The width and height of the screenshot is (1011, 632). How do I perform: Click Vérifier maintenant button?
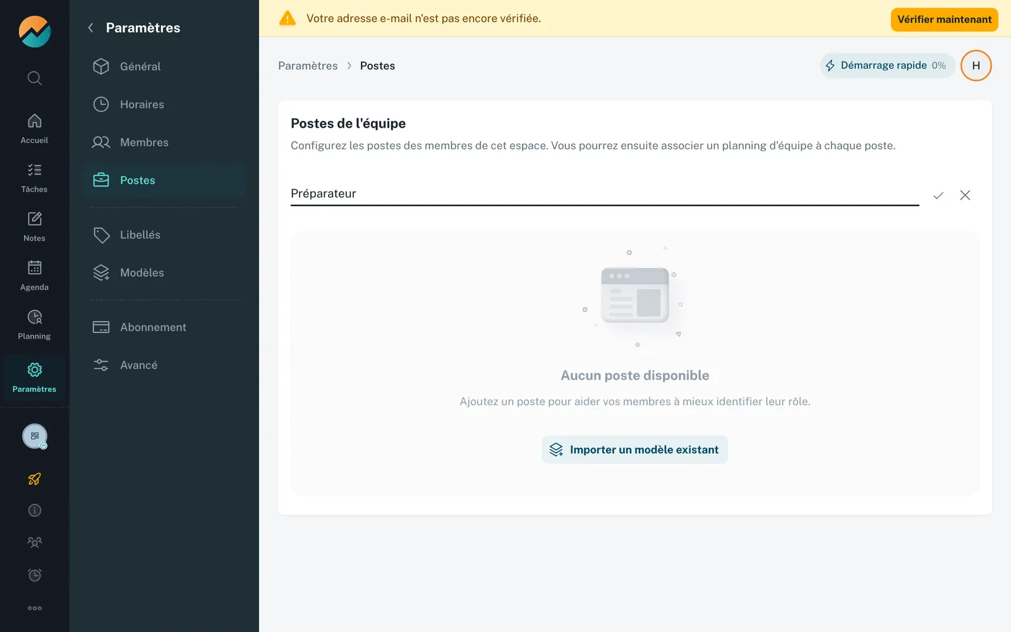click(944, 20)
